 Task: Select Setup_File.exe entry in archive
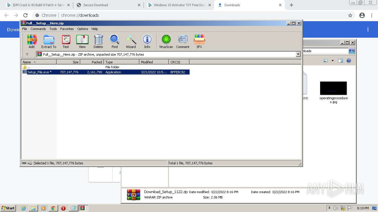pos(105,72)
